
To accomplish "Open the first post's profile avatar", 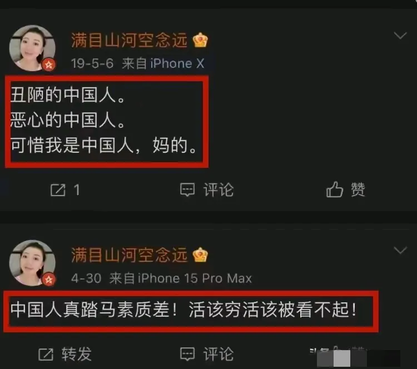I will pyautogui.click(x=32, y=48).
